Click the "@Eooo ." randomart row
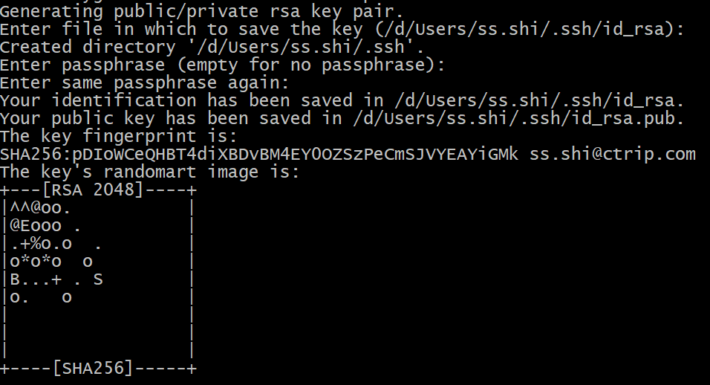710x385 pixels. tap(45, 226)
